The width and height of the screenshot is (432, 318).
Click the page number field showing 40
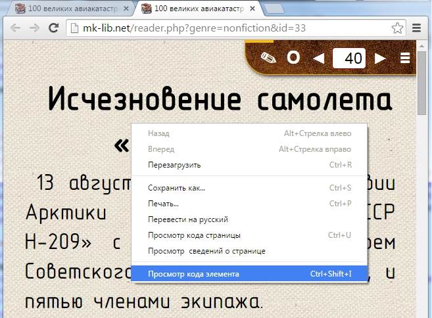point(349,58)
